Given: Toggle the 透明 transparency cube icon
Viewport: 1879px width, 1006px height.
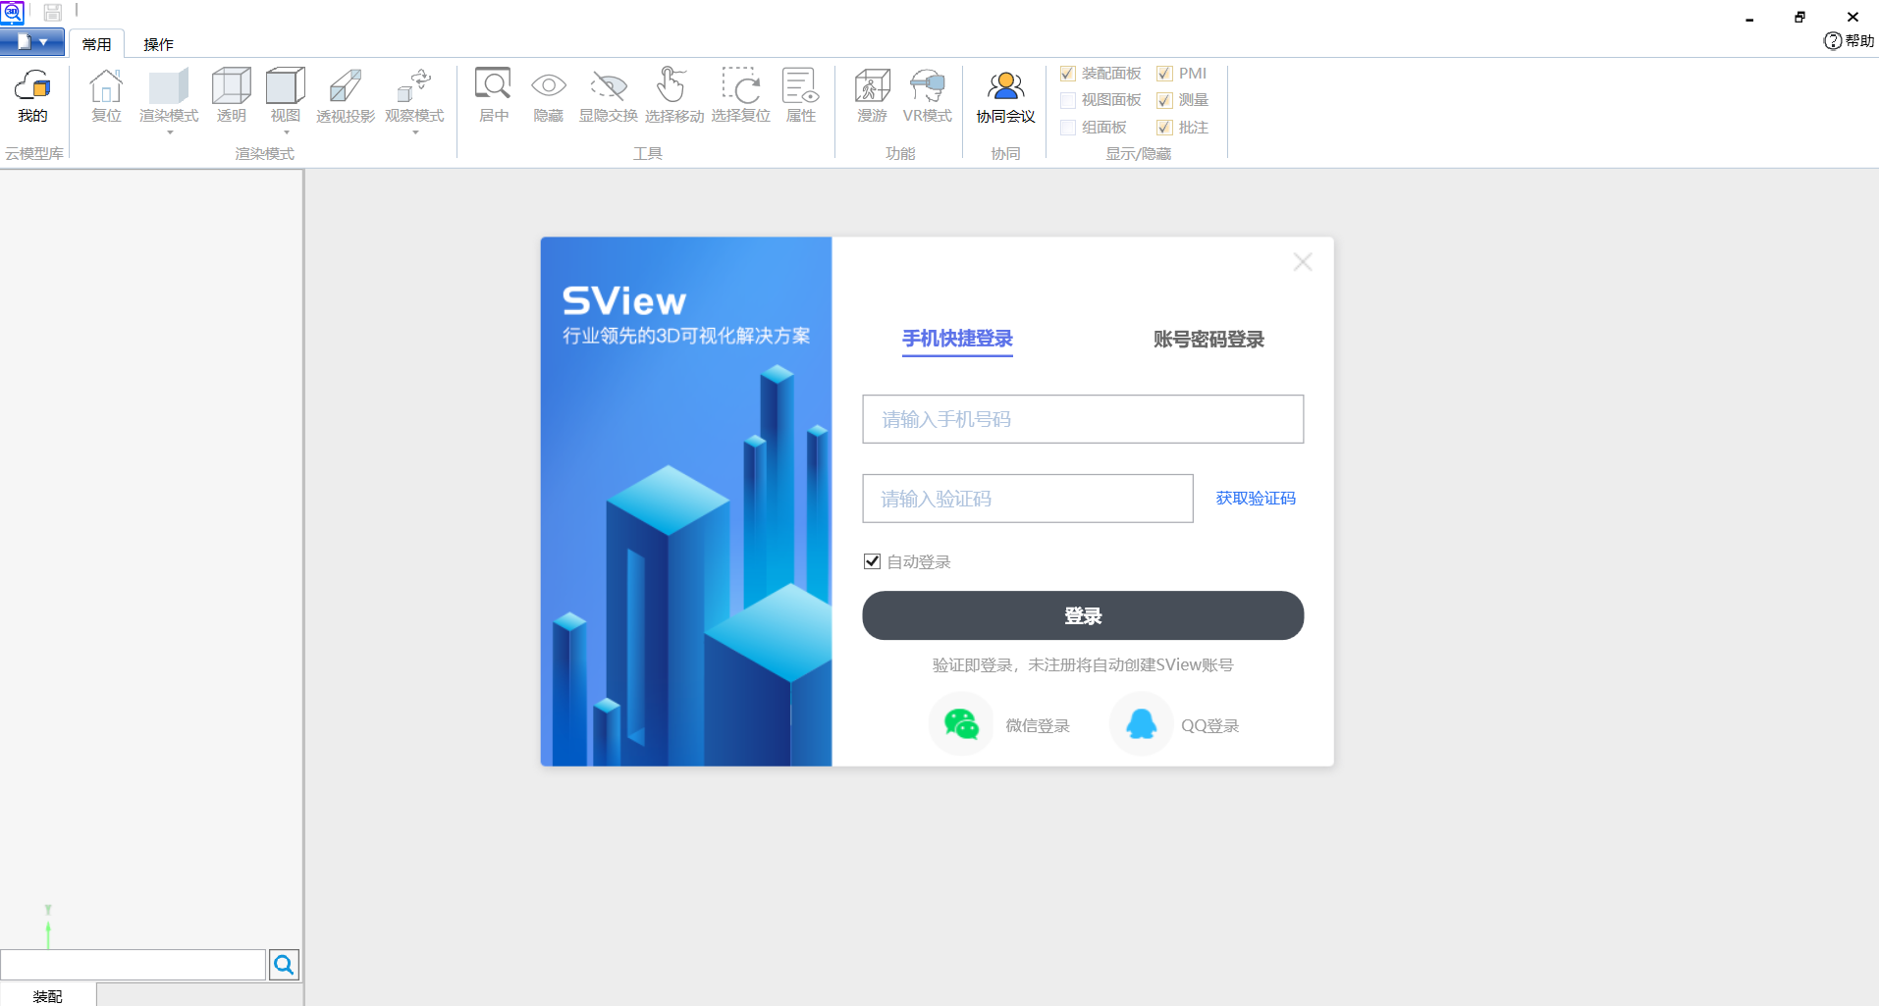Looking at the screenshot, I should click(x=232, y=86).
